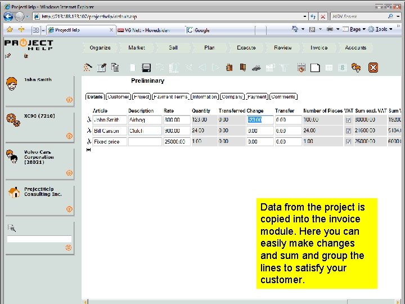Switch to the Payment Terms tab

(171, 97)
